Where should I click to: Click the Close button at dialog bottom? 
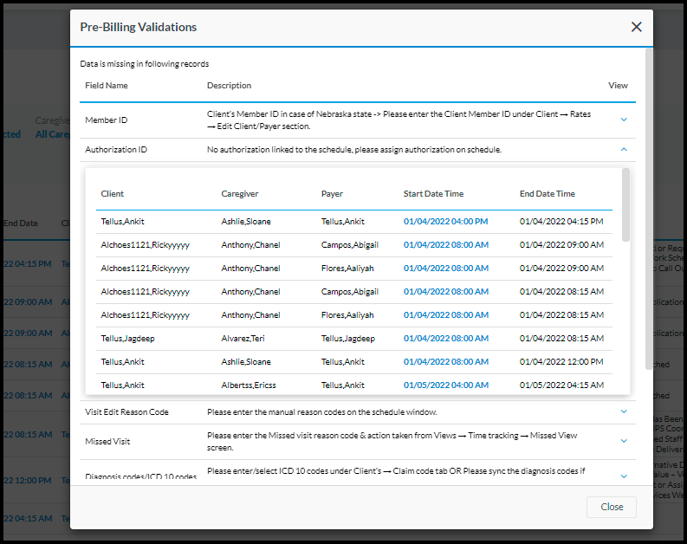coord(612,507)
